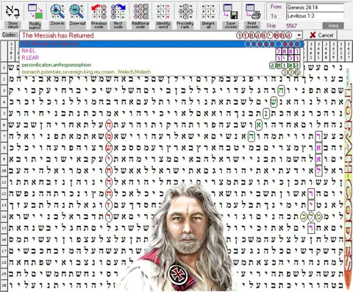Choose RA-EL from the codes list
This screenshot has height=292, width=353.
tap(162, 51)
